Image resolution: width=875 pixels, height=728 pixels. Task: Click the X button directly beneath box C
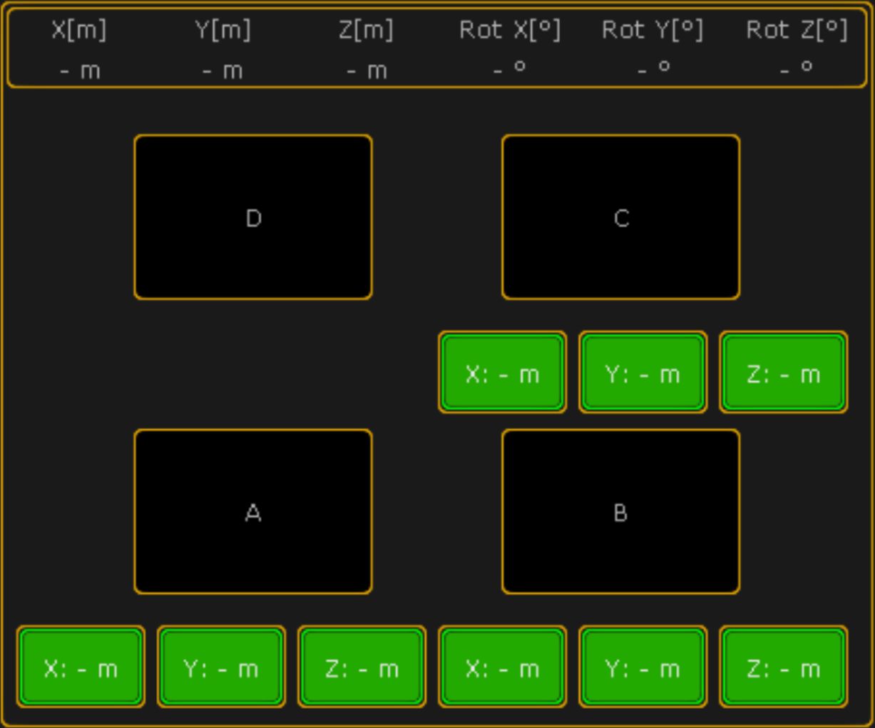coord(502,372)
